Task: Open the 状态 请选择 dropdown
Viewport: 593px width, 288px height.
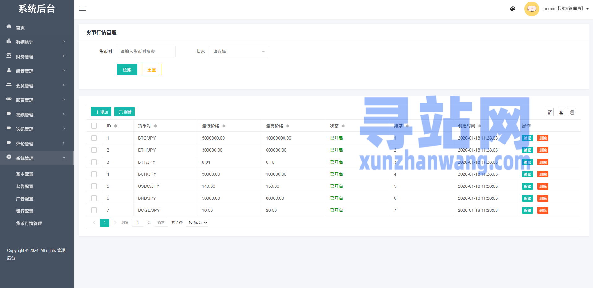Action: (x=239, y=52)
